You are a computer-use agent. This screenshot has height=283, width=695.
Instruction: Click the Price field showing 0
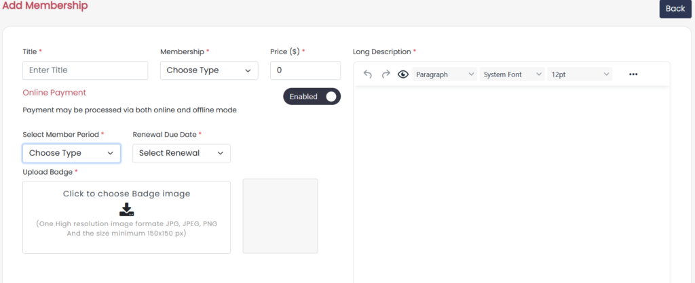[x=305, y=70]
